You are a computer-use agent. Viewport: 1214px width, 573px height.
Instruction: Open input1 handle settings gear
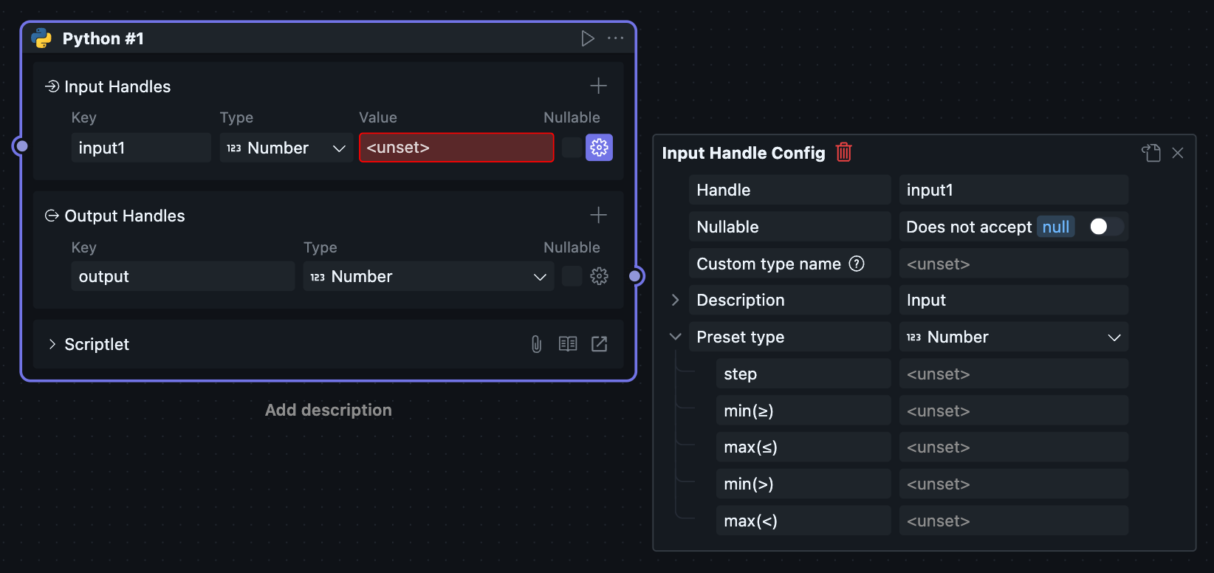[599, 148]
